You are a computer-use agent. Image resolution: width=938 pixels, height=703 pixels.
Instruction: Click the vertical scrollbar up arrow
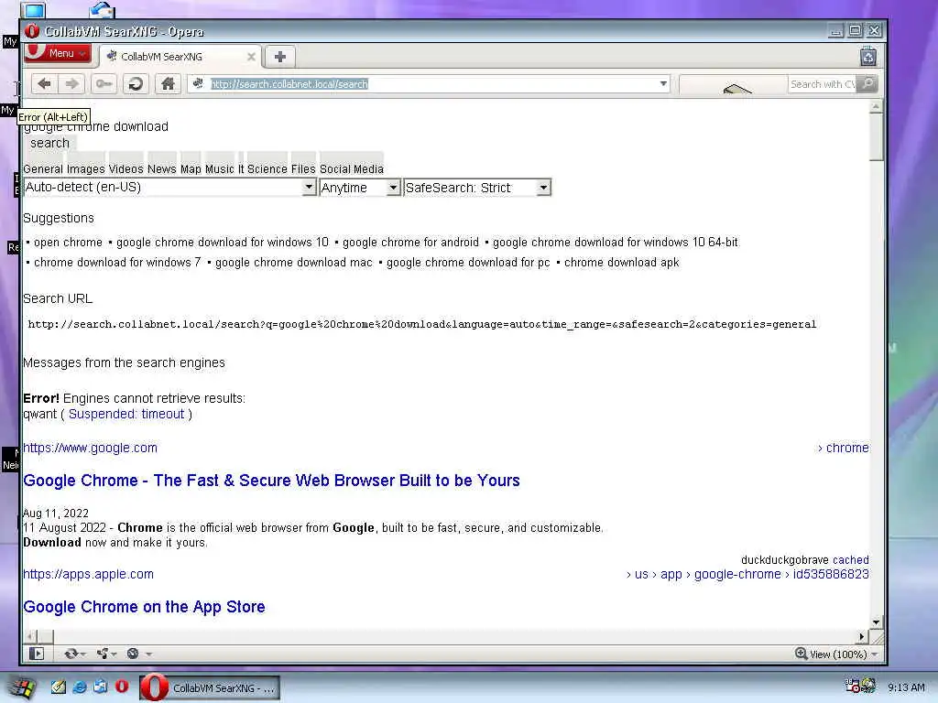876,106
